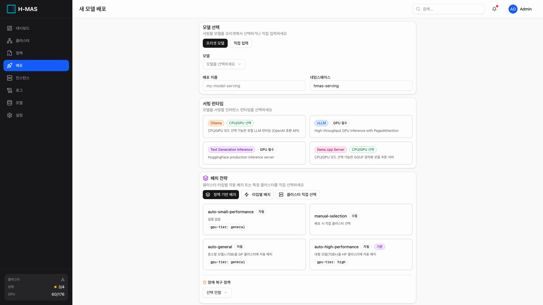Open settings via the gear icon

(x=10, y=115)
